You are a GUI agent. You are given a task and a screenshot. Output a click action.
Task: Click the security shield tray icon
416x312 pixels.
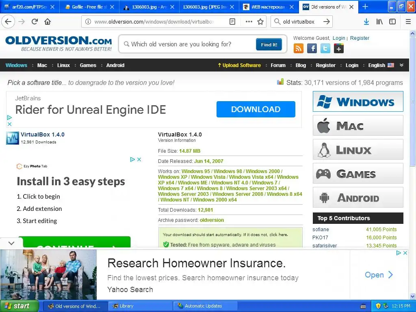[x=378, y=306]
